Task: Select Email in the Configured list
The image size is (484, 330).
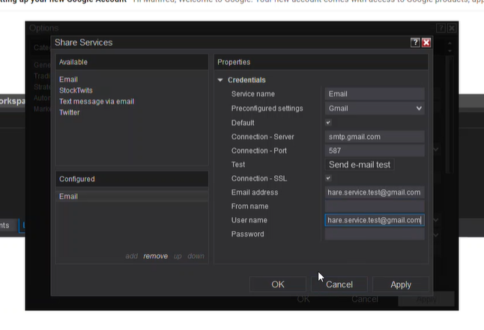Action: pos(132,197)
